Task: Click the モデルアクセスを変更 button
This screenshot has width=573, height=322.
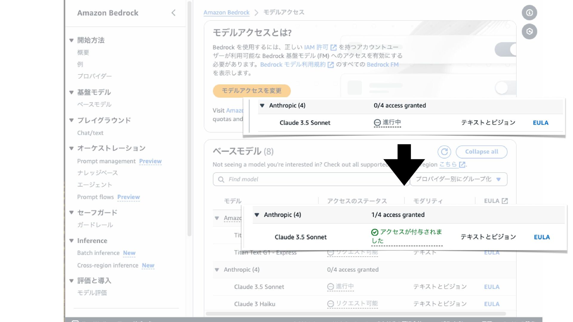Action: (x=252, y=91)
